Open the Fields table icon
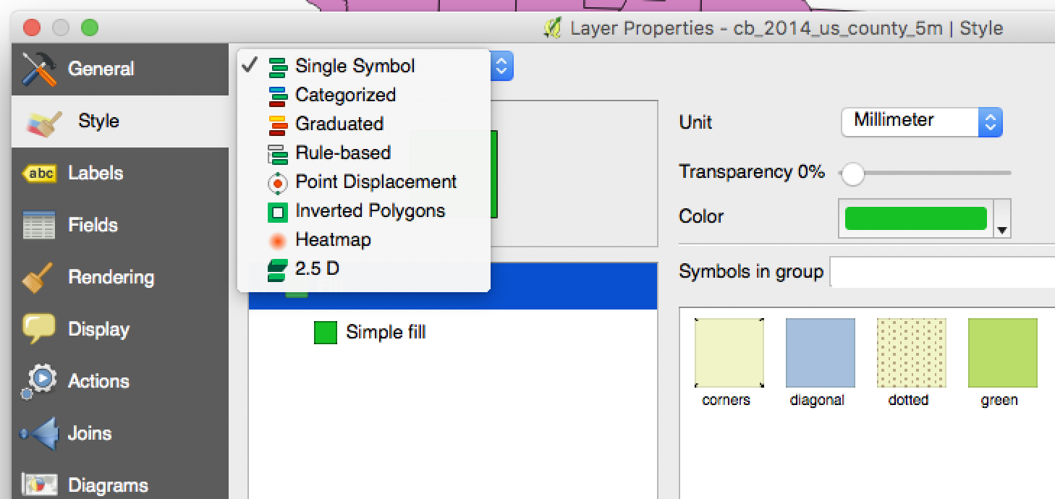Image resolution: width=1055 pixels, height=499 pixels. [39, 226]
